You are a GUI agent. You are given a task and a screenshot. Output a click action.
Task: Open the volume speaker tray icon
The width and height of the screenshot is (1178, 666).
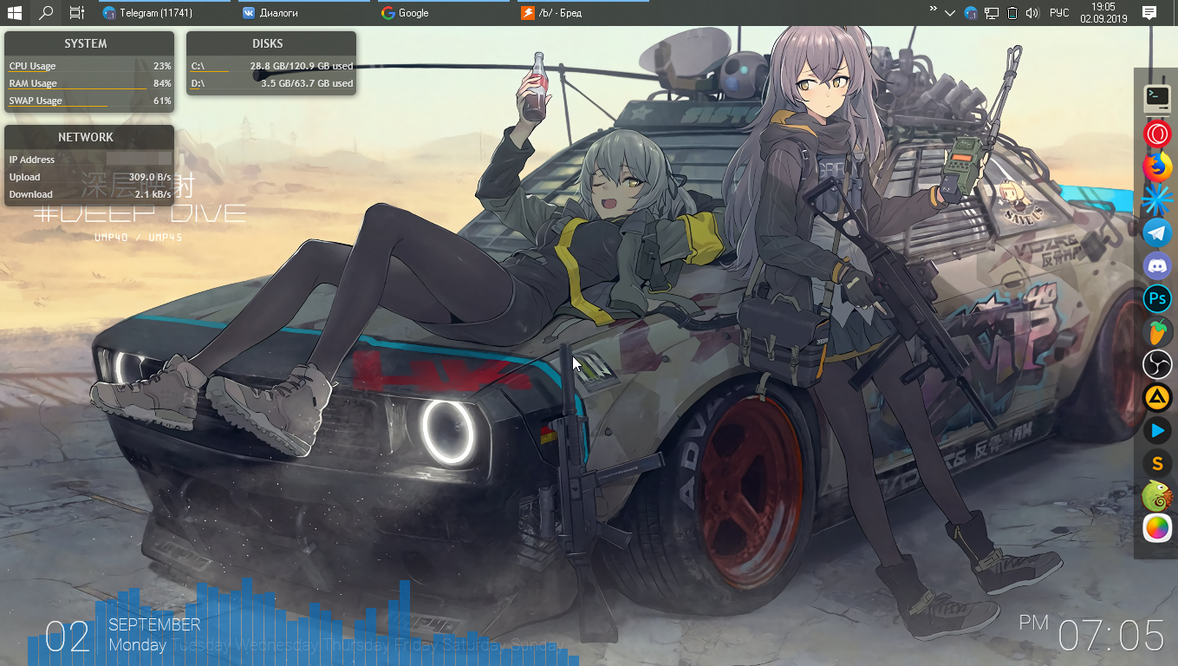pos(1032,13)
